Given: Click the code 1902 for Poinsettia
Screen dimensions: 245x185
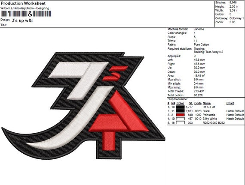Looking at the screenshot, I should pos(198,115).
